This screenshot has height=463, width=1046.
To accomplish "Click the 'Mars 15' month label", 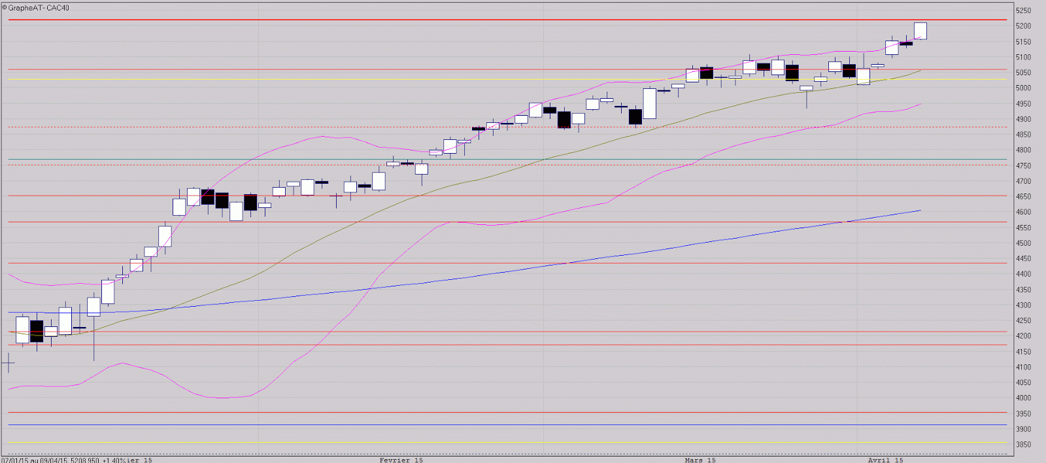I will click(700, 460).
